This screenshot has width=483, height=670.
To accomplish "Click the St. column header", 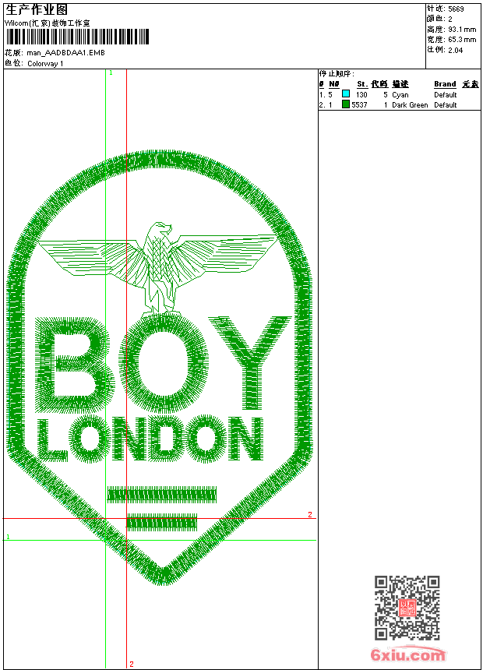I will click(x=362, y=84).
